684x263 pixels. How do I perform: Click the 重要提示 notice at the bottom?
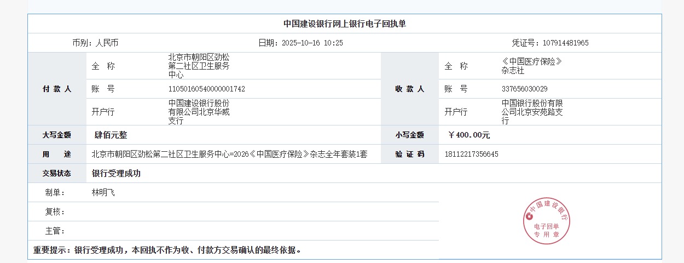pyautogui.click(x=167, y=250)
